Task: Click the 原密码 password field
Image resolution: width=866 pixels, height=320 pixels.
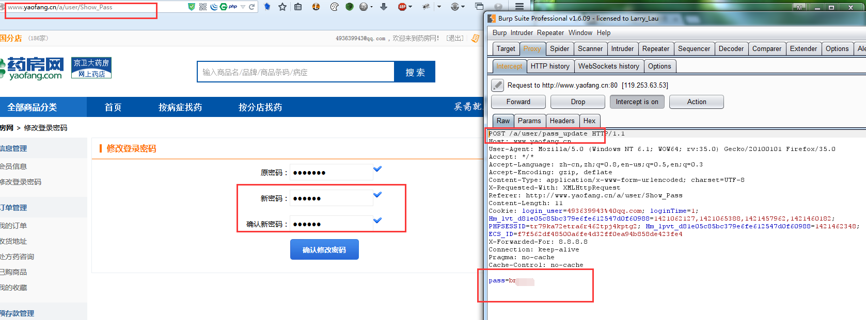Action: tap(331, 173)
